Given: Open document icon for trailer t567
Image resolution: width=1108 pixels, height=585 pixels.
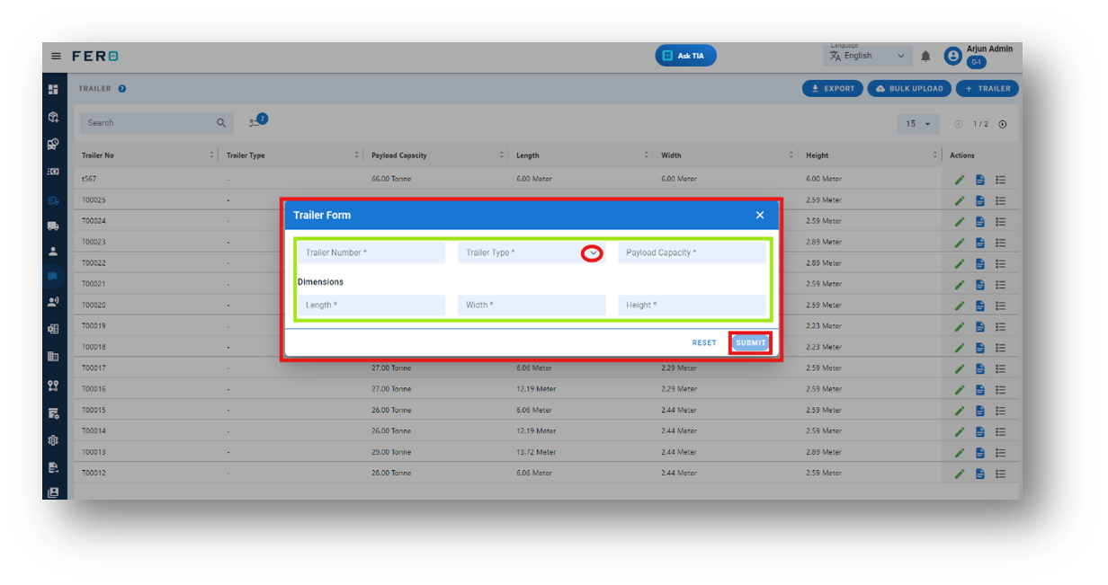Looking at the screenshot, I should tap(980, 179).
